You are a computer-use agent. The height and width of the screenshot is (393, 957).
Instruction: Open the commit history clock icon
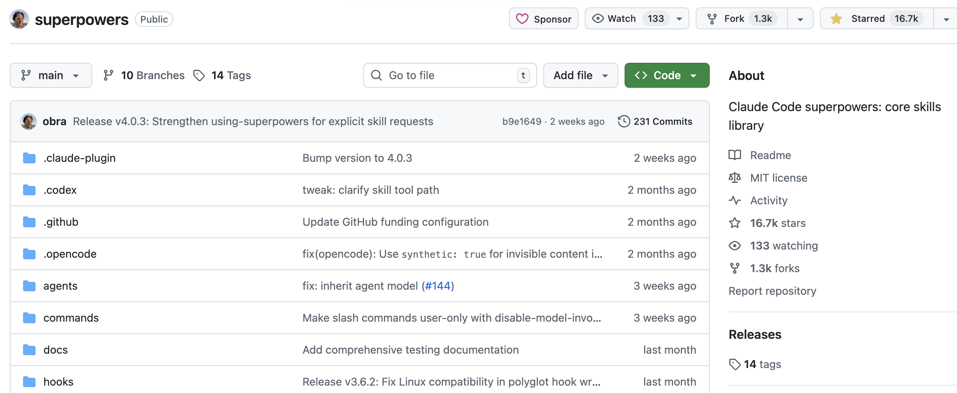click(x=624, y=121)
